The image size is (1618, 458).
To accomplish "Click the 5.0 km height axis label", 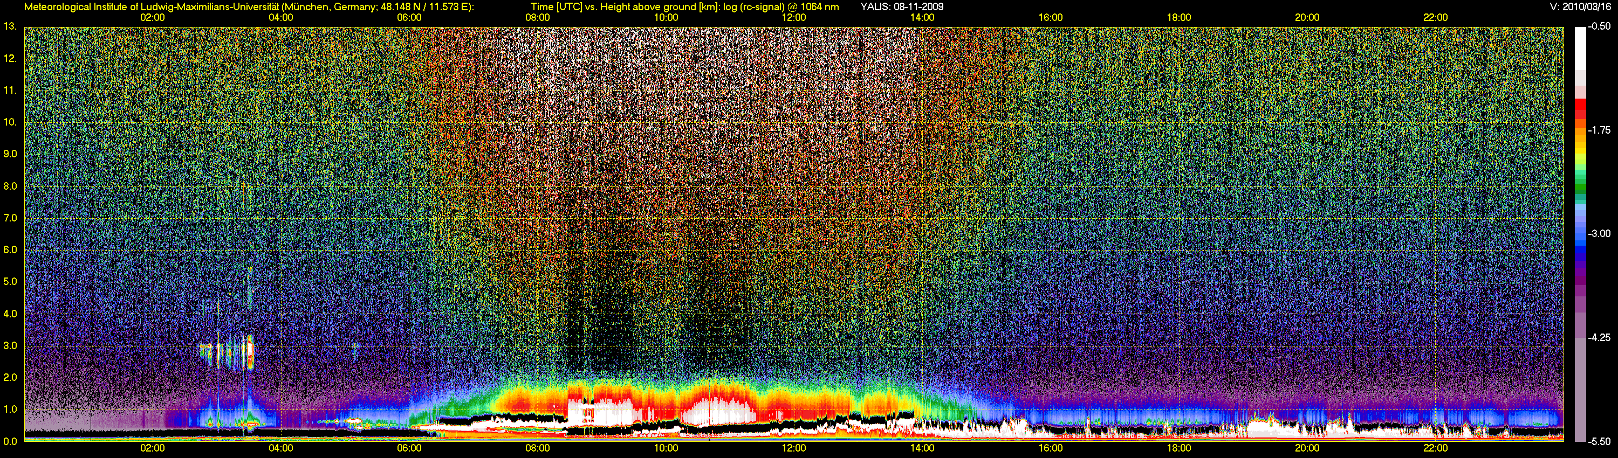I will click(x=10, y=282).
